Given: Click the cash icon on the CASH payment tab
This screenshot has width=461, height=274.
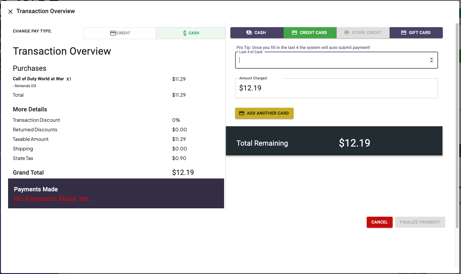Looking at the screenshot, I should pos(249,32).
